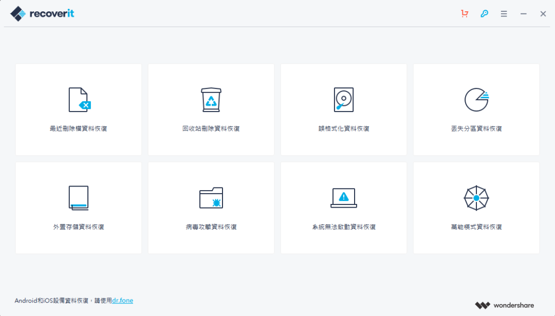This screenshot has width=555, height=316.
Task: Minimize the Recoverit window
Action: coord(524,14)
